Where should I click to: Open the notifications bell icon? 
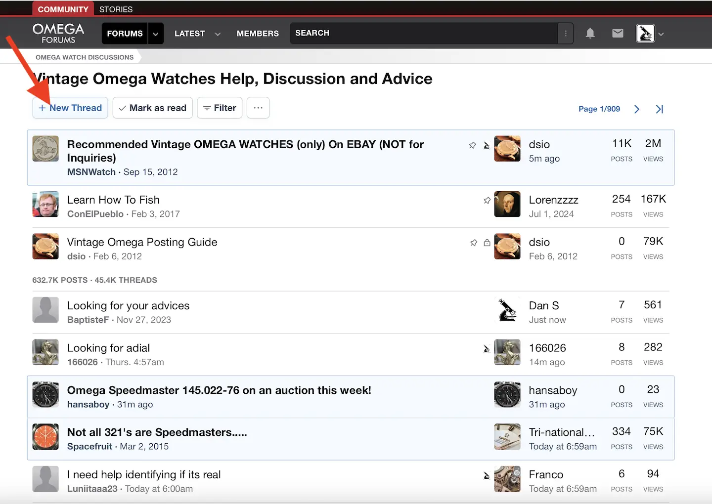590,33
